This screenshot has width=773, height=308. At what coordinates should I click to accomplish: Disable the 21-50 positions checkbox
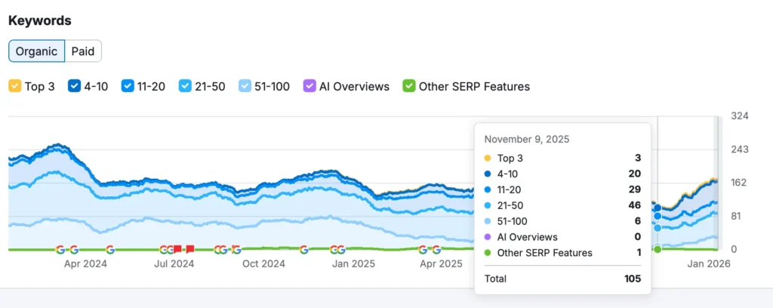184,86
